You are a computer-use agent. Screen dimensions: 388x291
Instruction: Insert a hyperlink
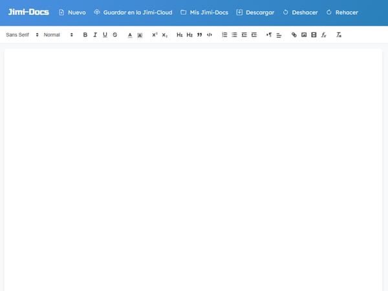tap(294, 35)
